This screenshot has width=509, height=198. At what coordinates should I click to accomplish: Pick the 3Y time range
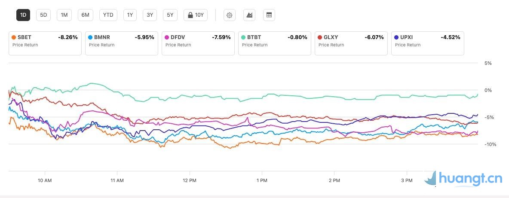(150, 15)
